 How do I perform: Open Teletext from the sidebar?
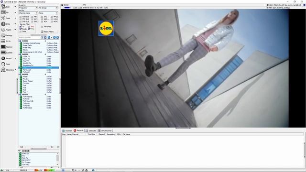[x=6, y=47]
